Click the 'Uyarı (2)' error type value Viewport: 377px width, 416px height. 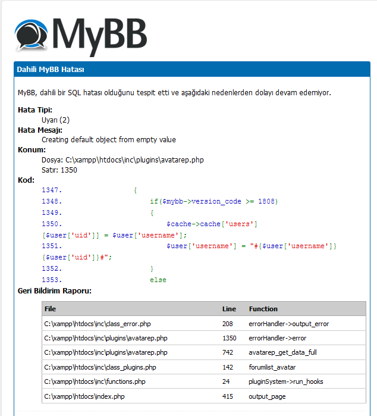(55, 120)
